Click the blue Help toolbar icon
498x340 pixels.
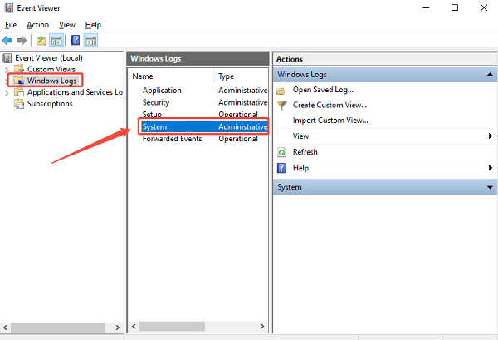click(x=76, y=40)
